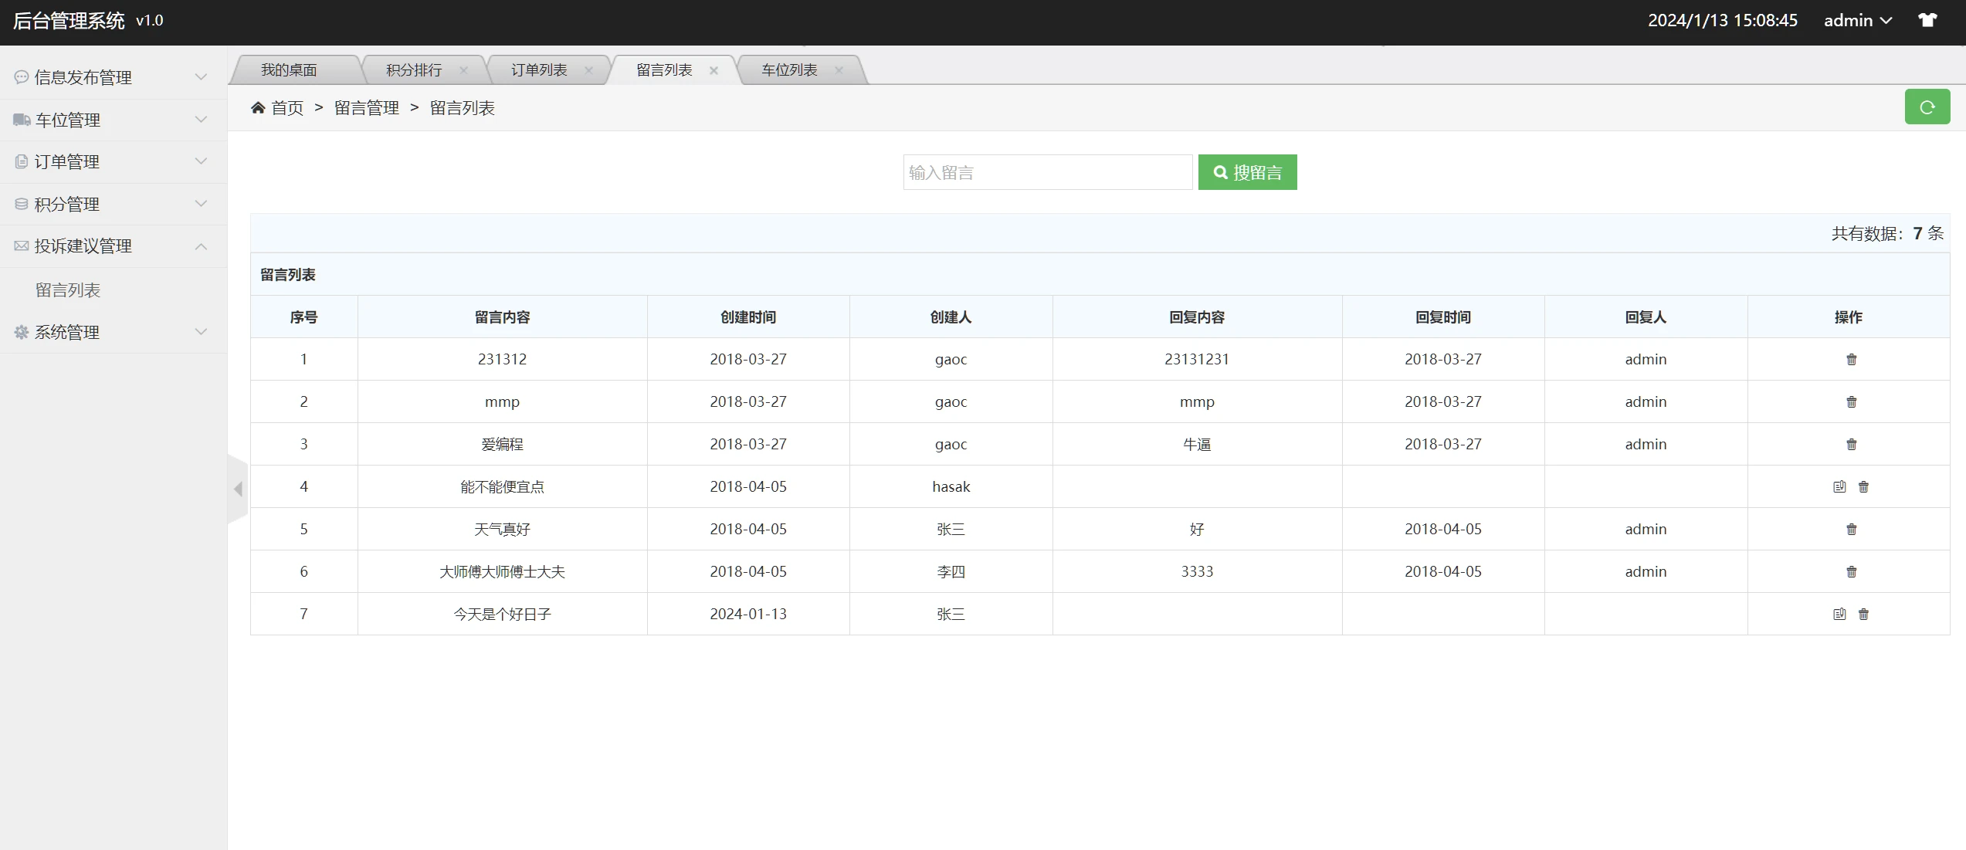Reply to the 能不能便宜点 message
Image resolution: width=1966 pixels, height=850 pixels.
(1839, 486)
